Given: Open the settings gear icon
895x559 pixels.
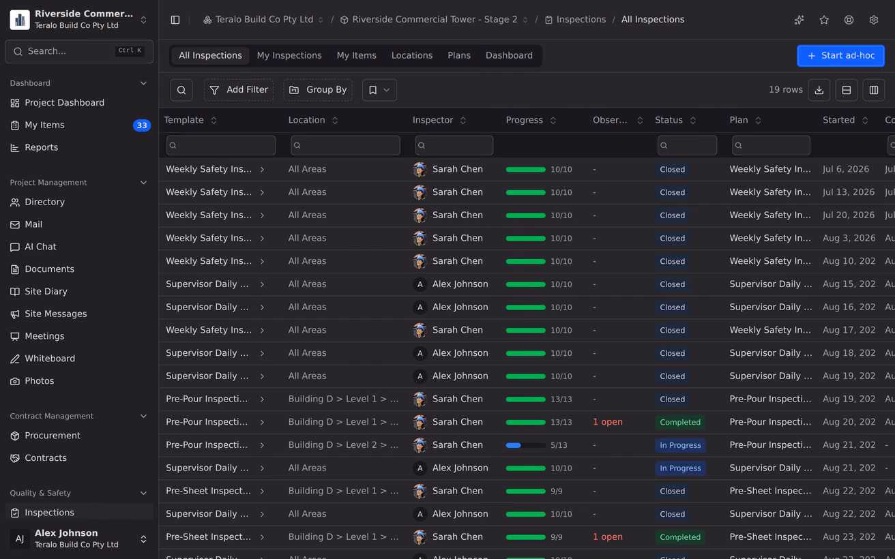Looking at the screenshot, I should point(874,20).
